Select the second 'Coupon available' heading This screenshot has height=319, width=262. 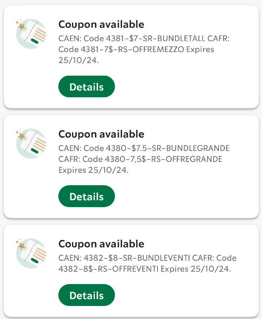point(101,134)
